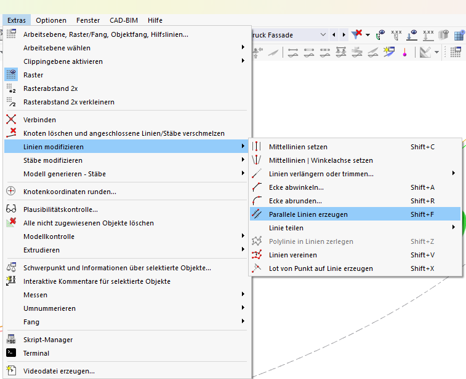
Task: Click the Alle nicht zugewiesenen Objekte löschen icon
Action: pos(11,222)
